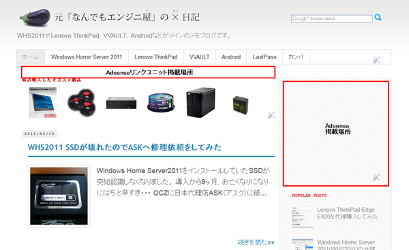
Task: Click the optical drive product thumbnail
Action: [121, 103]
